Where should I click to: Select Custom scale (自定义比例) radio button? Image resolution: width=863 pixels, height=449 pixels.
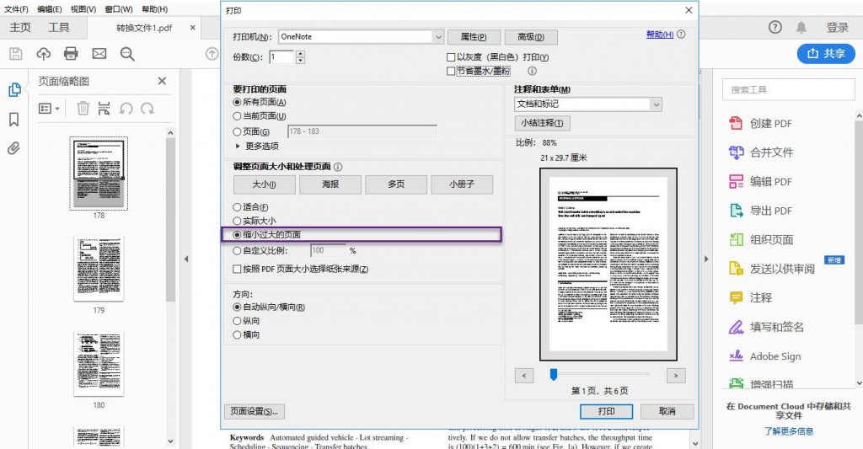237,250
